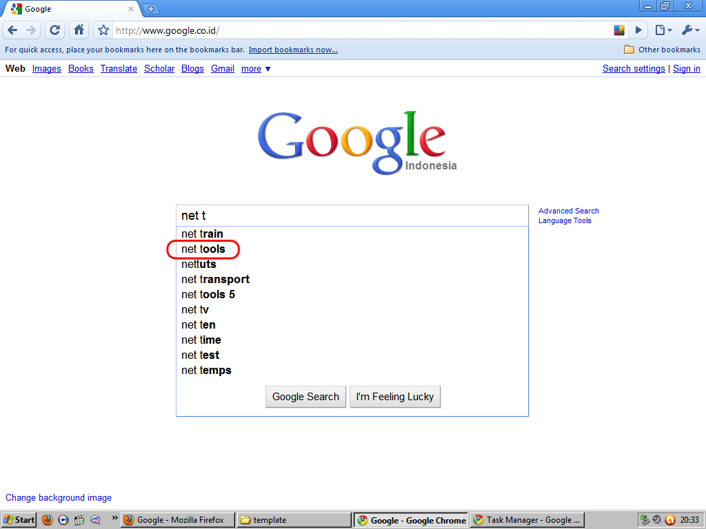Launch Firefox from quick launch

click(x=48, y=520)
